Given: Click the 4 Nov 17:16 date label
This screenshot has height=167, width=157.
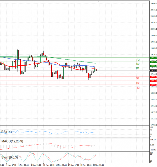Looking at the screenshot, I should 11,165.
